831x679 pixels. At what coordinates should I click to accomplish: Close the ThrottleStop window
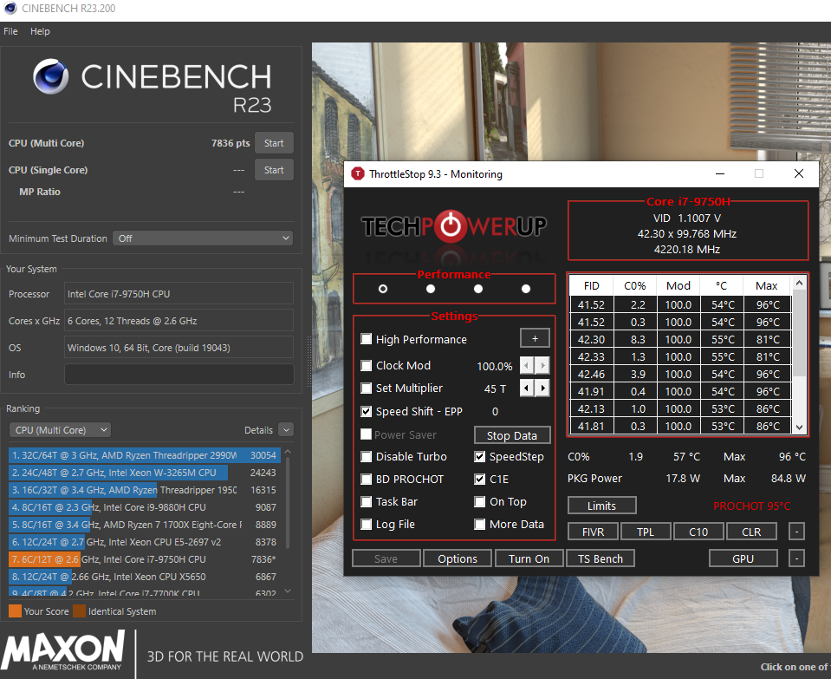click(x=799, y=173)
